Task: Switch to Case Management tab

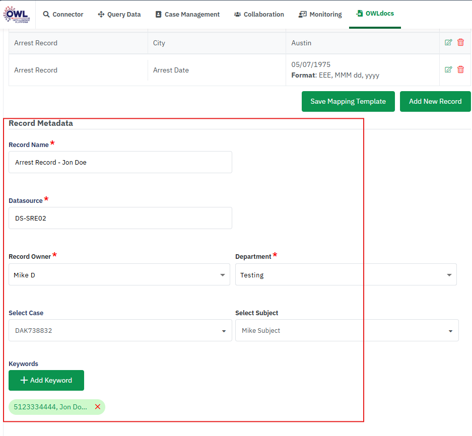Action: 187,15
